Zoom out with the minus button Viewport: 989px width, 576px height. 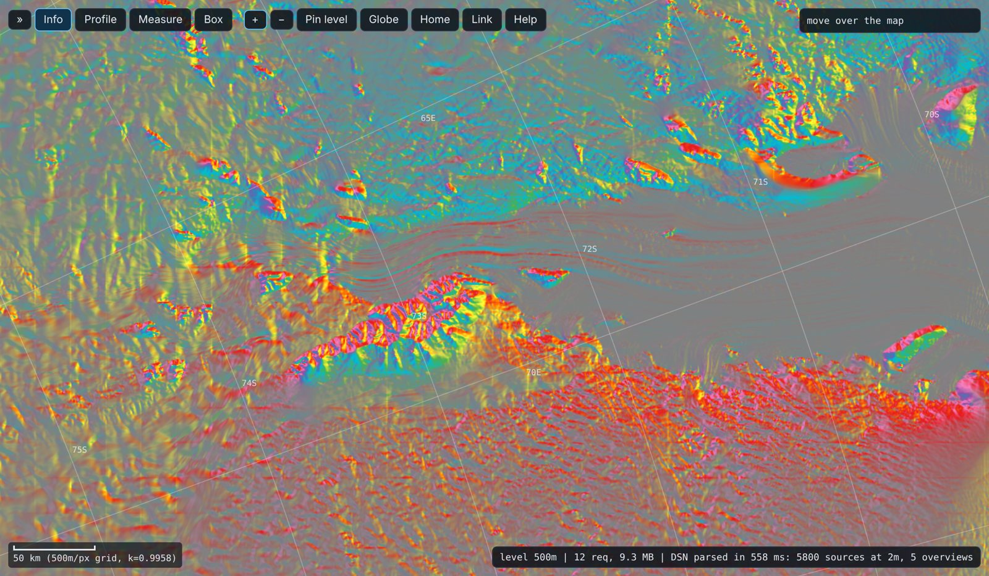[x=281, y=20]
